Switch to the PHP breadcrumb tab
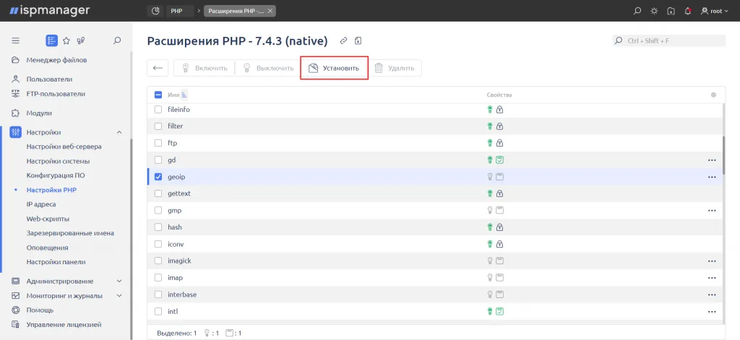Viewport: 740px width, 340px height. (x=179, y=11)
